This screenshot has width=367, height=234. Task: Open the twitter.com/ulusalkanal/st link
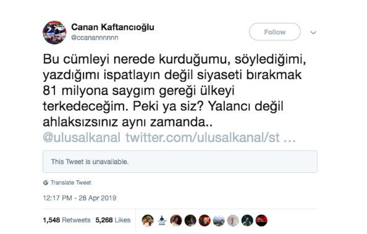point(211,137)
